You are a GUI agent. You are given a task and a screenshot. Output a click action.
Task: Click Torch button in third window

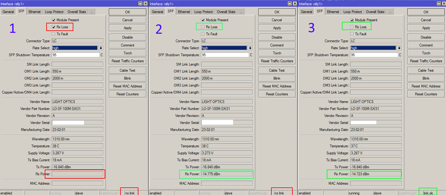pyautogui.click(x=426, y=53)
